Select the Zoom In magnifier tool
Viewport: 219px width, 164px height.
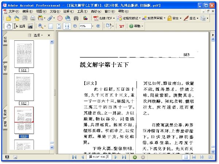(x=41, y=26)
